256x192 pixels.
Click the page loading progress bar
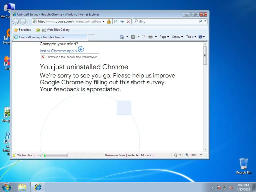point(56,155)
